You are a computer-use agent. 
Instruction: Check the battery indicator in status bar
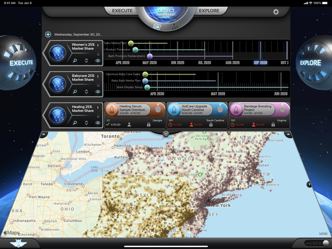[x=325, y=3]
